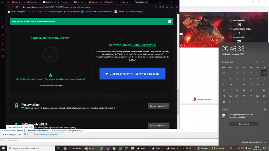The height and width of the screenshot is (151, 269).
Task: Open Task View on the taskbar
Action: tap(58, 148)
